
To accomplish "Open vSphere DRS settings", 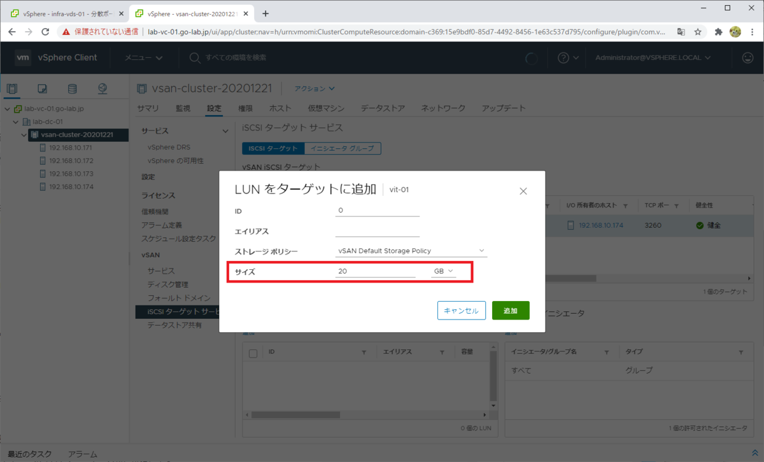I will 169,147.
